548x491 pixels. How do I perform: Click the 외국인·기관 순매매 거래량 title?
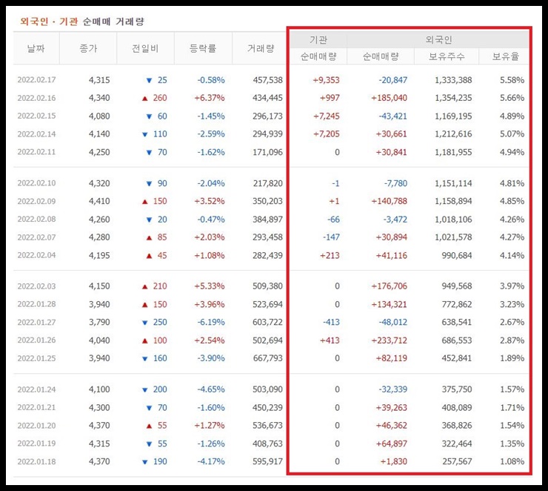82,22
